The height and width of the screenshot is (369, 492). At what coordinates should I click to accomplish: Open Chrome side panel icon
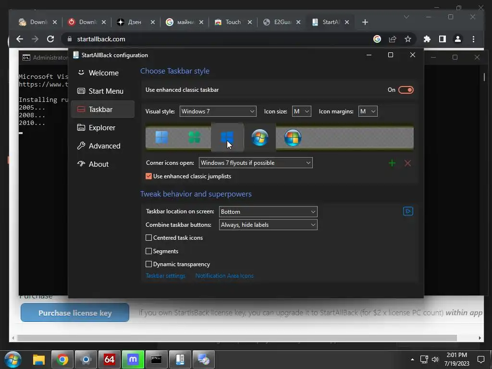(443, 39)
